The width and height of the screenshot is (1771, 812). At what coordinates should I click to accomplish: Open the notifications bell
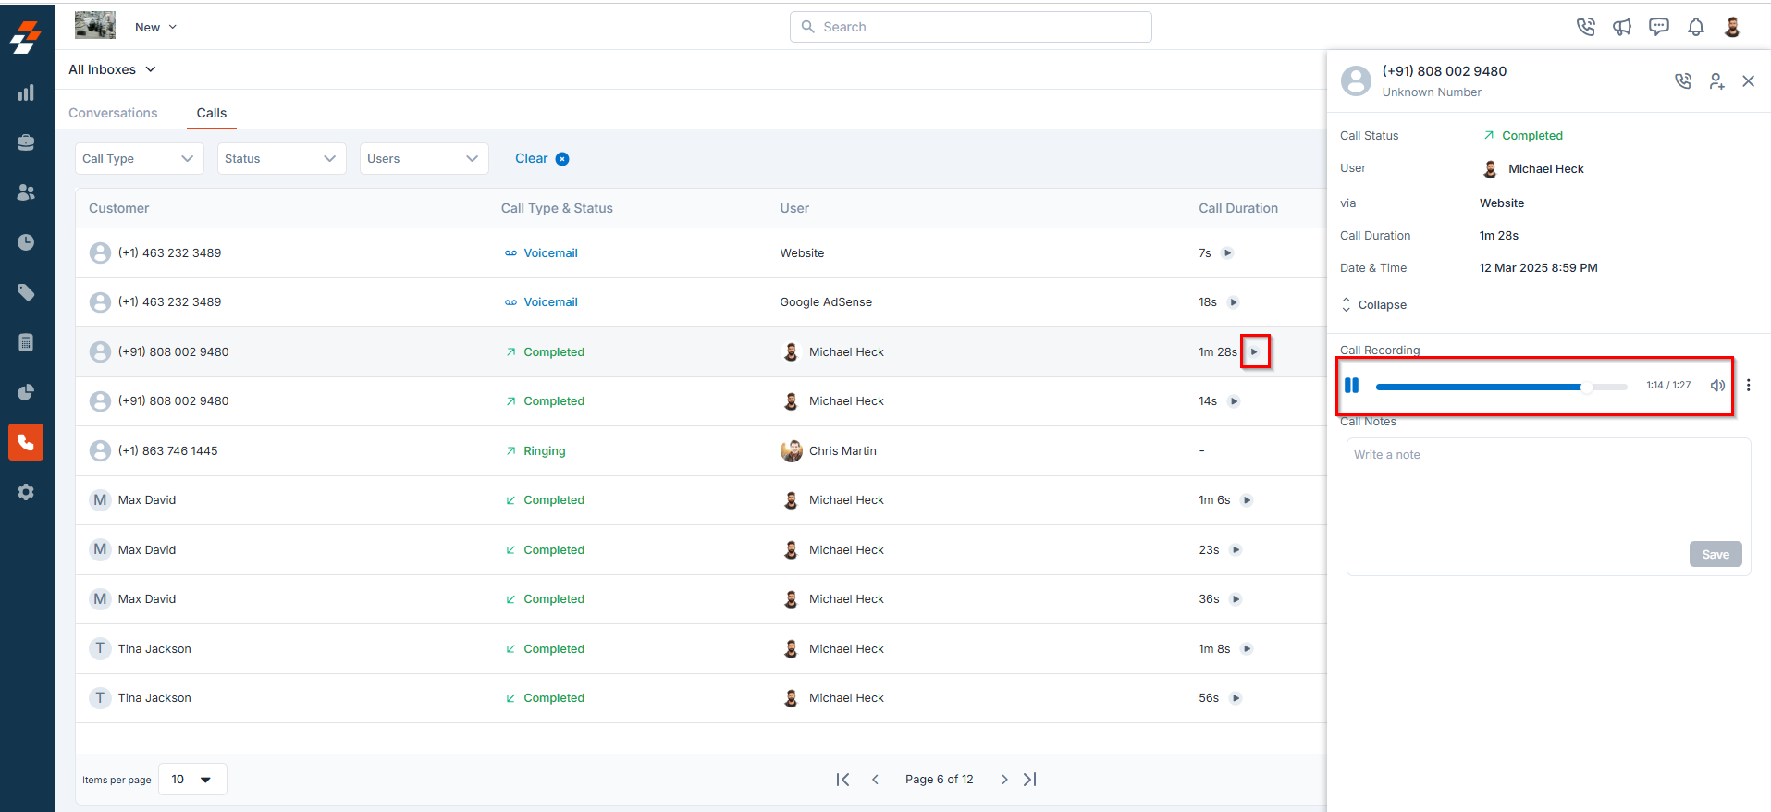pyautogui.click(x=1696, y=27)
